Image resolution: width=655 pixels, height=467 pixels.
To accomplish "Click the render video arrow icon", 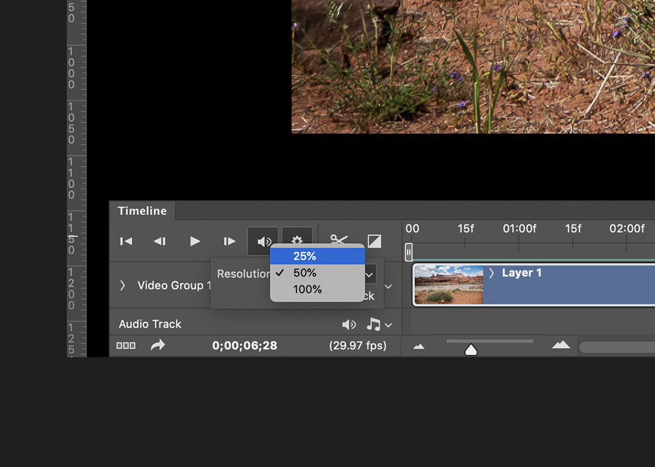I will (x=158, y=345).
